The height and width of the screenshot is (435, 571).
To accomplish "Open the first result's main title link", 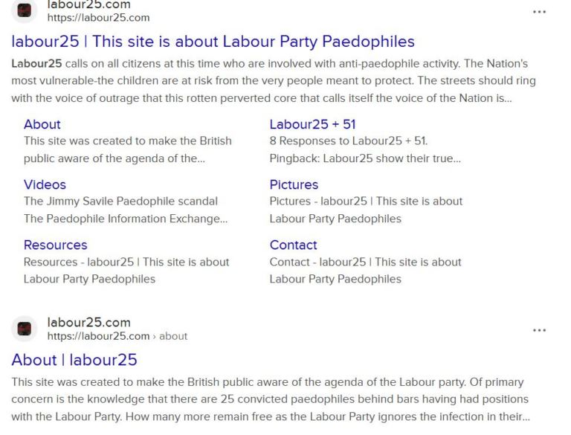I will point(213,42).
